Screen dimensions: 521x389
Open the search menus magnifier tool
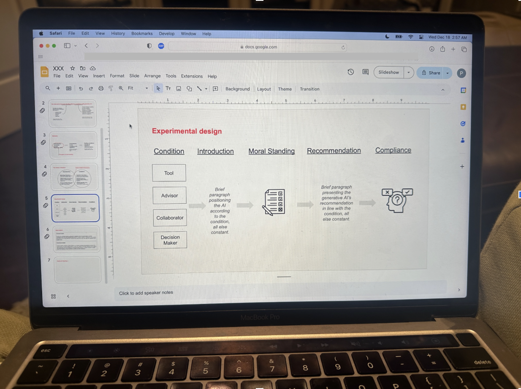pyautogui.click(x=48, y=88)
